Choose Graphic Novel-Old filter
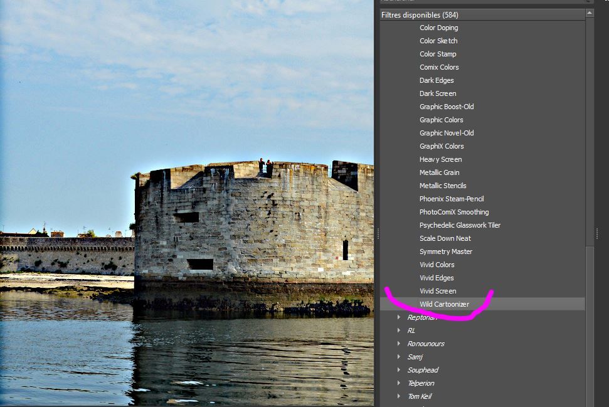 447,133
